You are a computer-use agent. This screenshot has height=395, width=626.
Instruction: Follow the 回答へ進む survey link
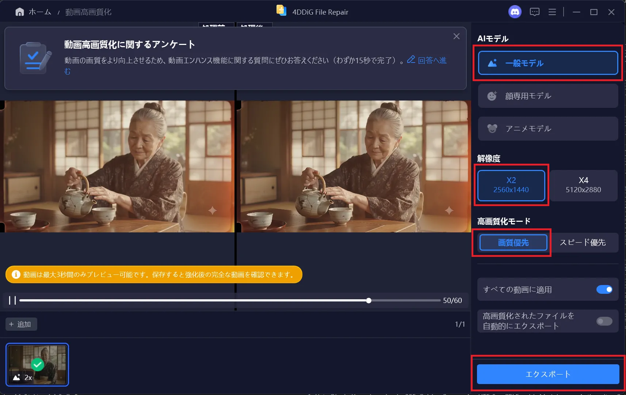pyautogui.click(x=432, y=60)
